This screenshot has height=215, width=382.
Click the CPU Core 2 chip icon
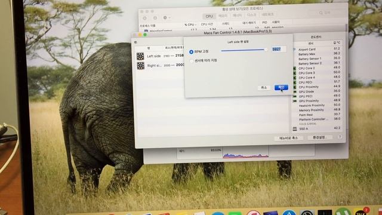[x=294, y=68]
